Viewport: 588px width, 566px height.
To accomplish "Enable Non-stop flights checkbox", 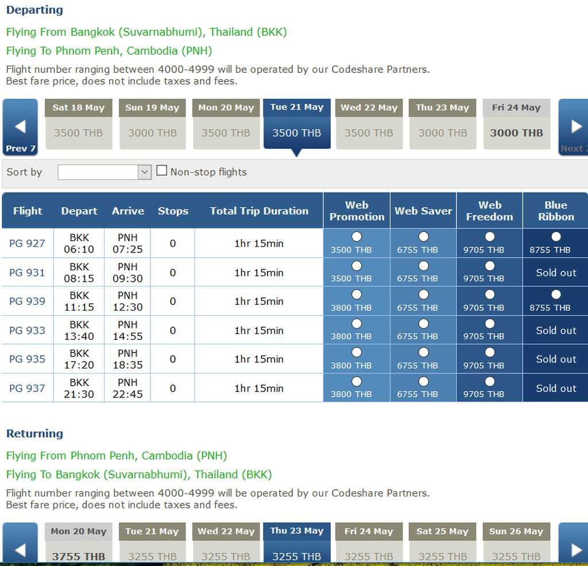I will 161,170.
